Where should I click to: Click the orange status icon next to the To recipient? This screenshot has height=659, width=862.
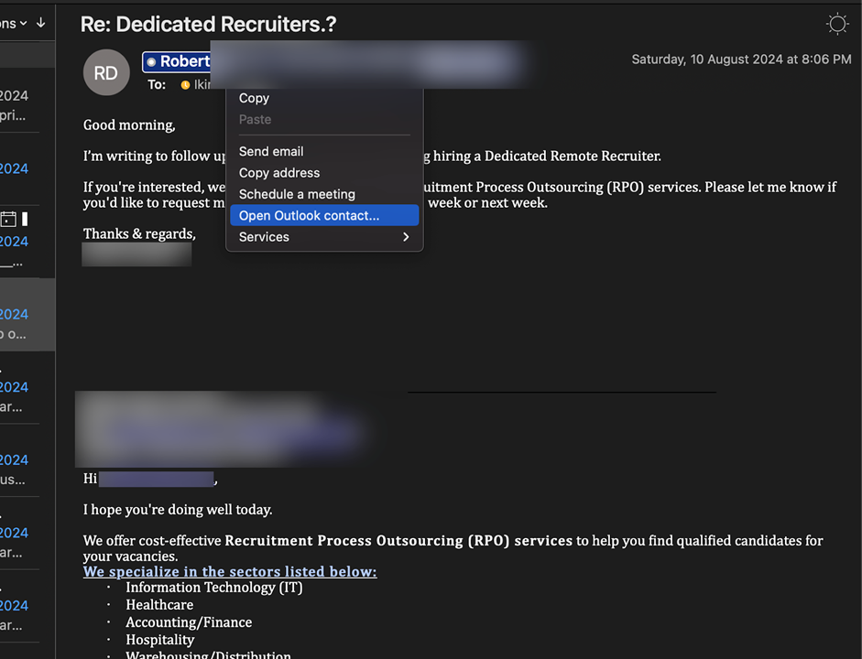(x=185, y=84)
